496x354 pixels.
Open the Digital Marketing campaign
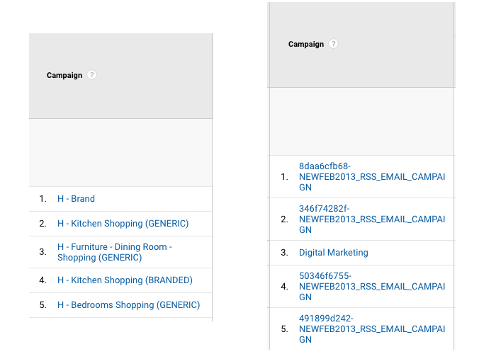coord(333,253)
